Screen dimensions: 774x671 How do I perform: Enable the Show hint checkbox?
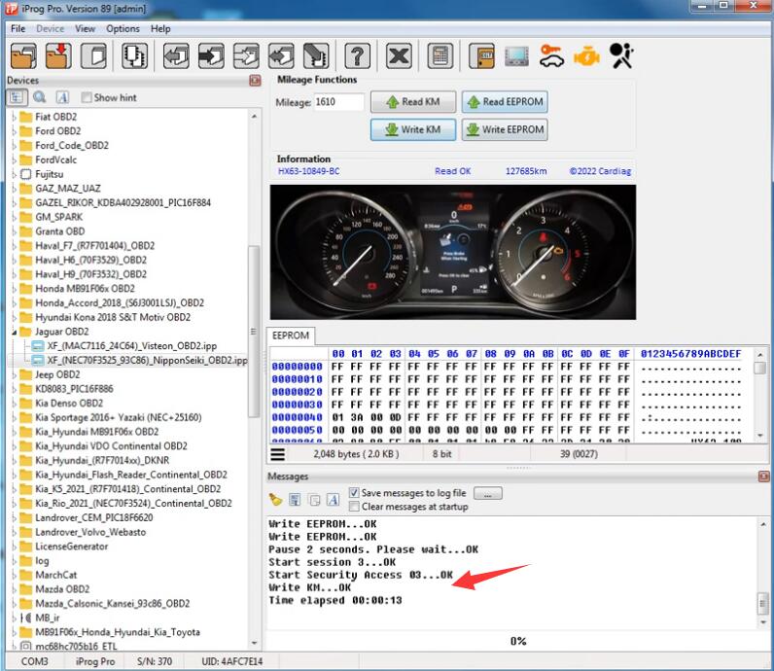(x=87, y=97)
